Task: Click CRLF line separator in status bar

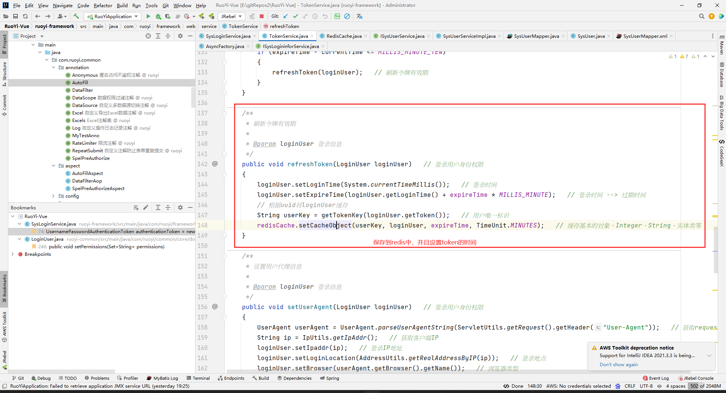Action: [x=630, y=386]
